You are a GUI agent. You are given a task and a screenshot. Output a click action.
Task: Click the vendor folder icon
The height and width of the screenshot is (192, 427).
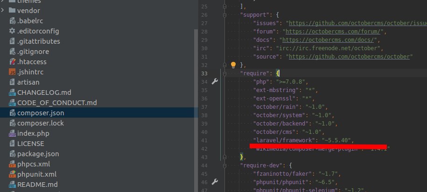pos(12,11)
